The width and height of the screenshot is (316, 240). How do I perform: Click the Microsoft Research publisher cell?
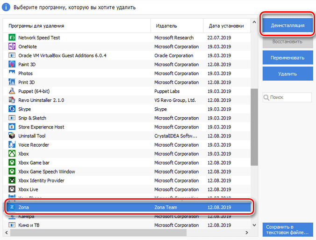174,37
